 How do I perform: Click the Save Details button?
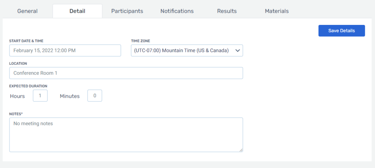[x=342, y=31]
